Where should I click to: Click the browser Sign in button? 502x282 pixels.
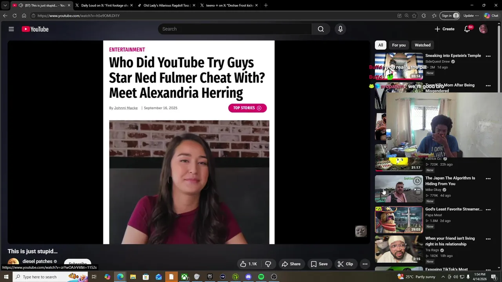(450, 16)
